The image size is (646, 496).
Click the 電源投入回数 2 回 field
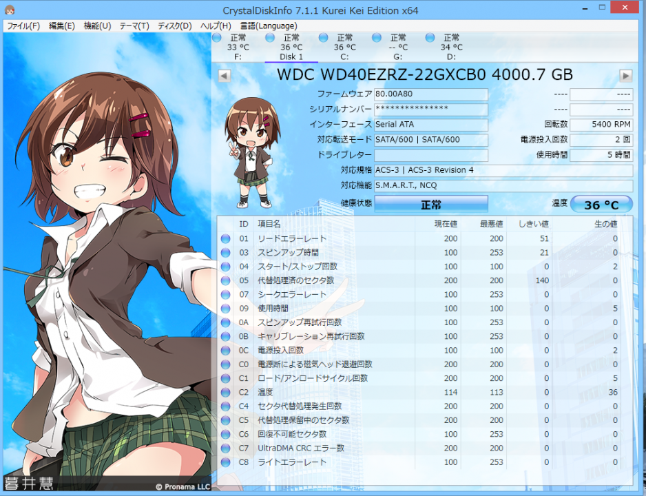601,140
